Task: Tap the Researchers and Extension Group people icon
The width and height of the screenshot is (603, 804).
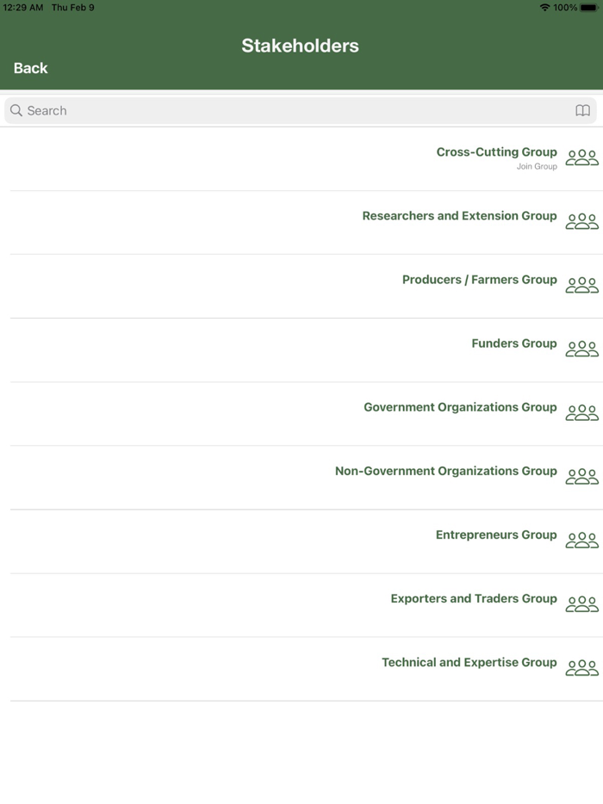Action: pyautogui.click(x=582, y=221)
